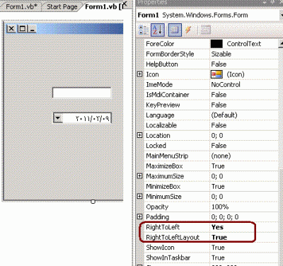Select the Opacity 100% value field
This screenshot has height=266, width=283.
point(244,207)
